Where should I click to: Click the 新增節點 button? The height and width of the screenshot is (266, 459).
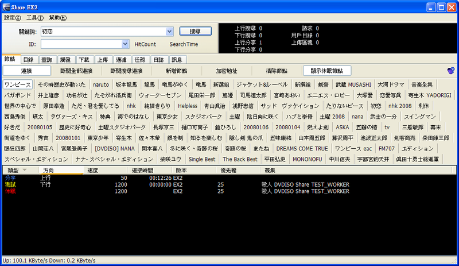(177, 71)
